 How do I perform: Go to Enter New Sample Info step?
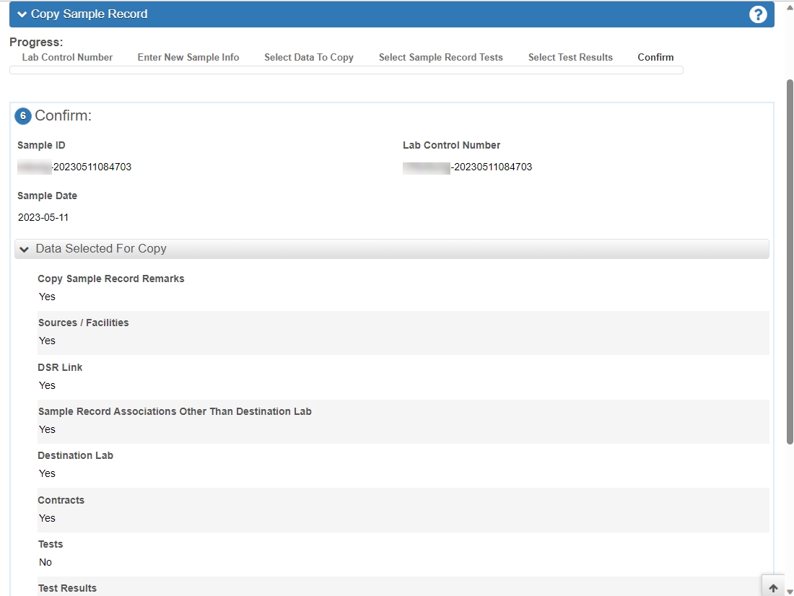188,57
